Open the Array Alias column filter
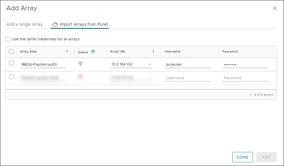The width and height of the screenshot is (284, 166). (x=67, y=52)
